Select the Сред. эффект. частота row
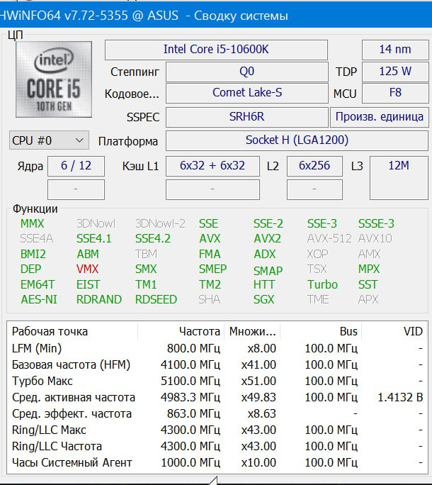The height and width of the screenshot is (485, 432). [x=217, y=414]
